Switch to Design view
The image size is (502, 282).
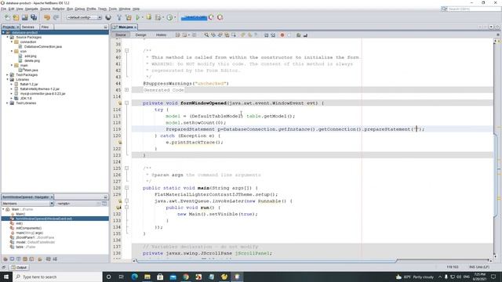point(140,34)
